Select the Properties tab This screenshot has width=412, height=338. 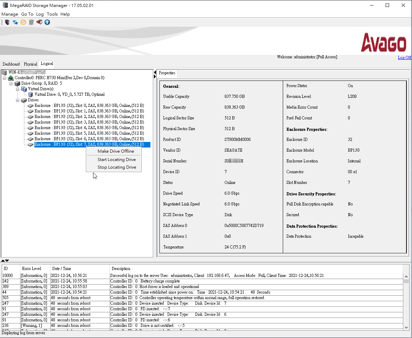coord(167,73)
